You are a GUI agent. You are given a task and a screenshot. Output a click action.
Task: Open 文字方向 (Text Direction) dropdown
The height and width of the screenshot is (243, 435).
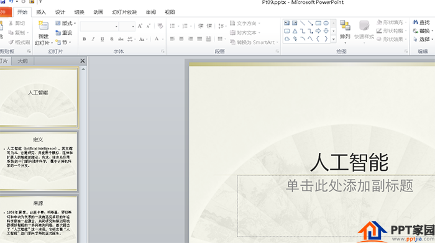245,23
